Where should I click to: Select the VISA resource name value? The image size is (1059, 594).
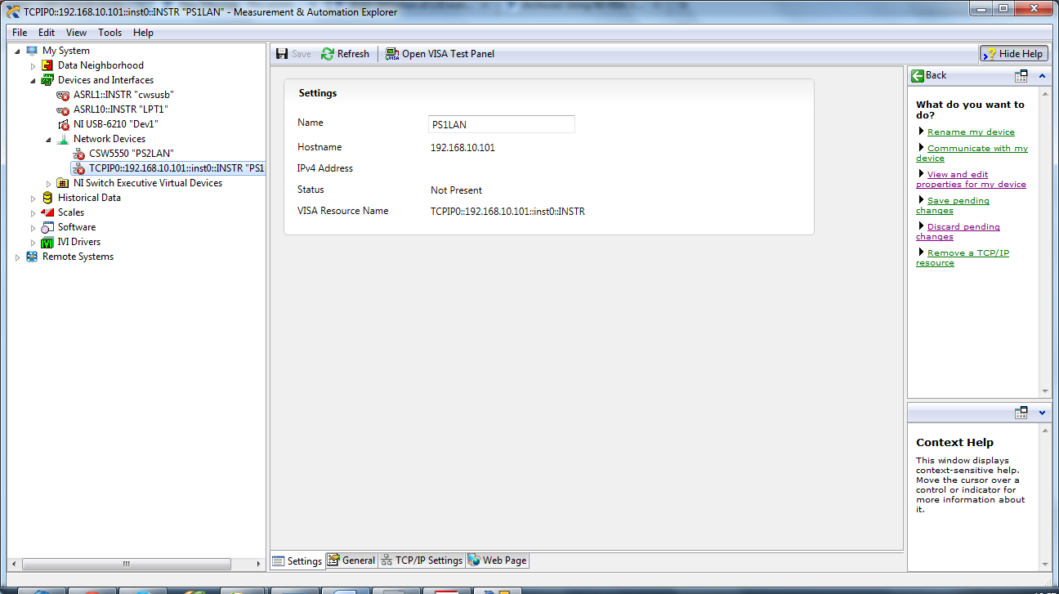coord(507,212)
